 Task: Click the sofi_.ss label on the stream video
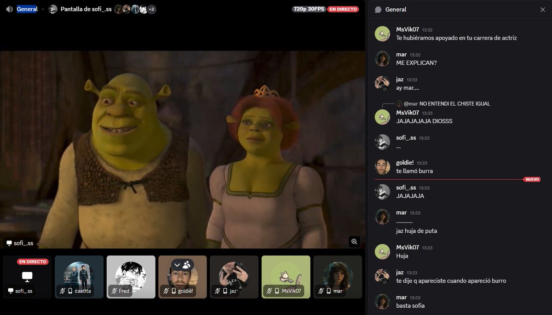[20, 243]
